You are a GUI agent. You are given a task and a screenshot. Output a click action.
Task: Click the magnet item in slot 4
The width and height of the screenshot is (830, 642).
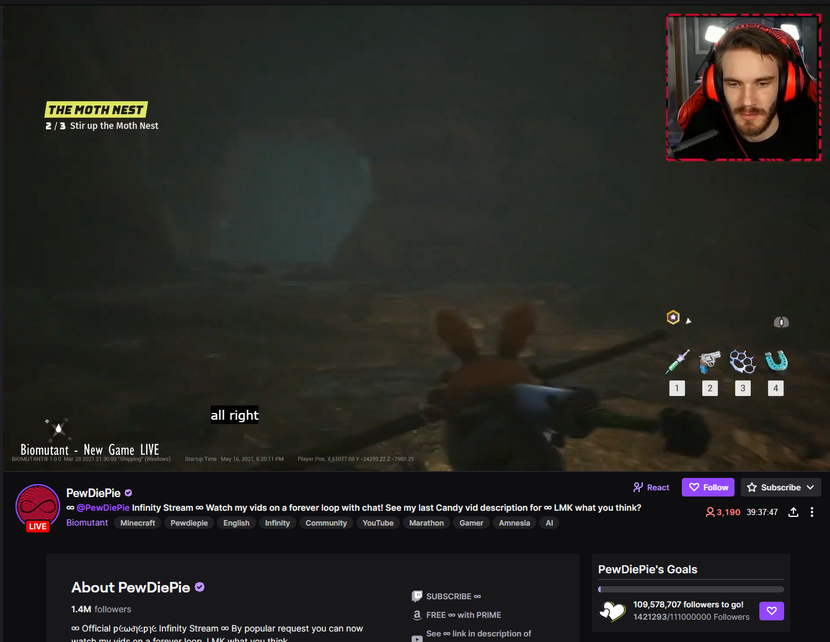(x=775, y=360)
